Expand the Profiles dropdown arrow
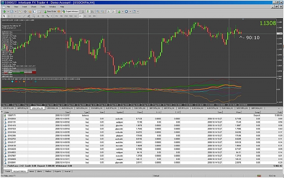284x178 pixels. click(15, 11)
